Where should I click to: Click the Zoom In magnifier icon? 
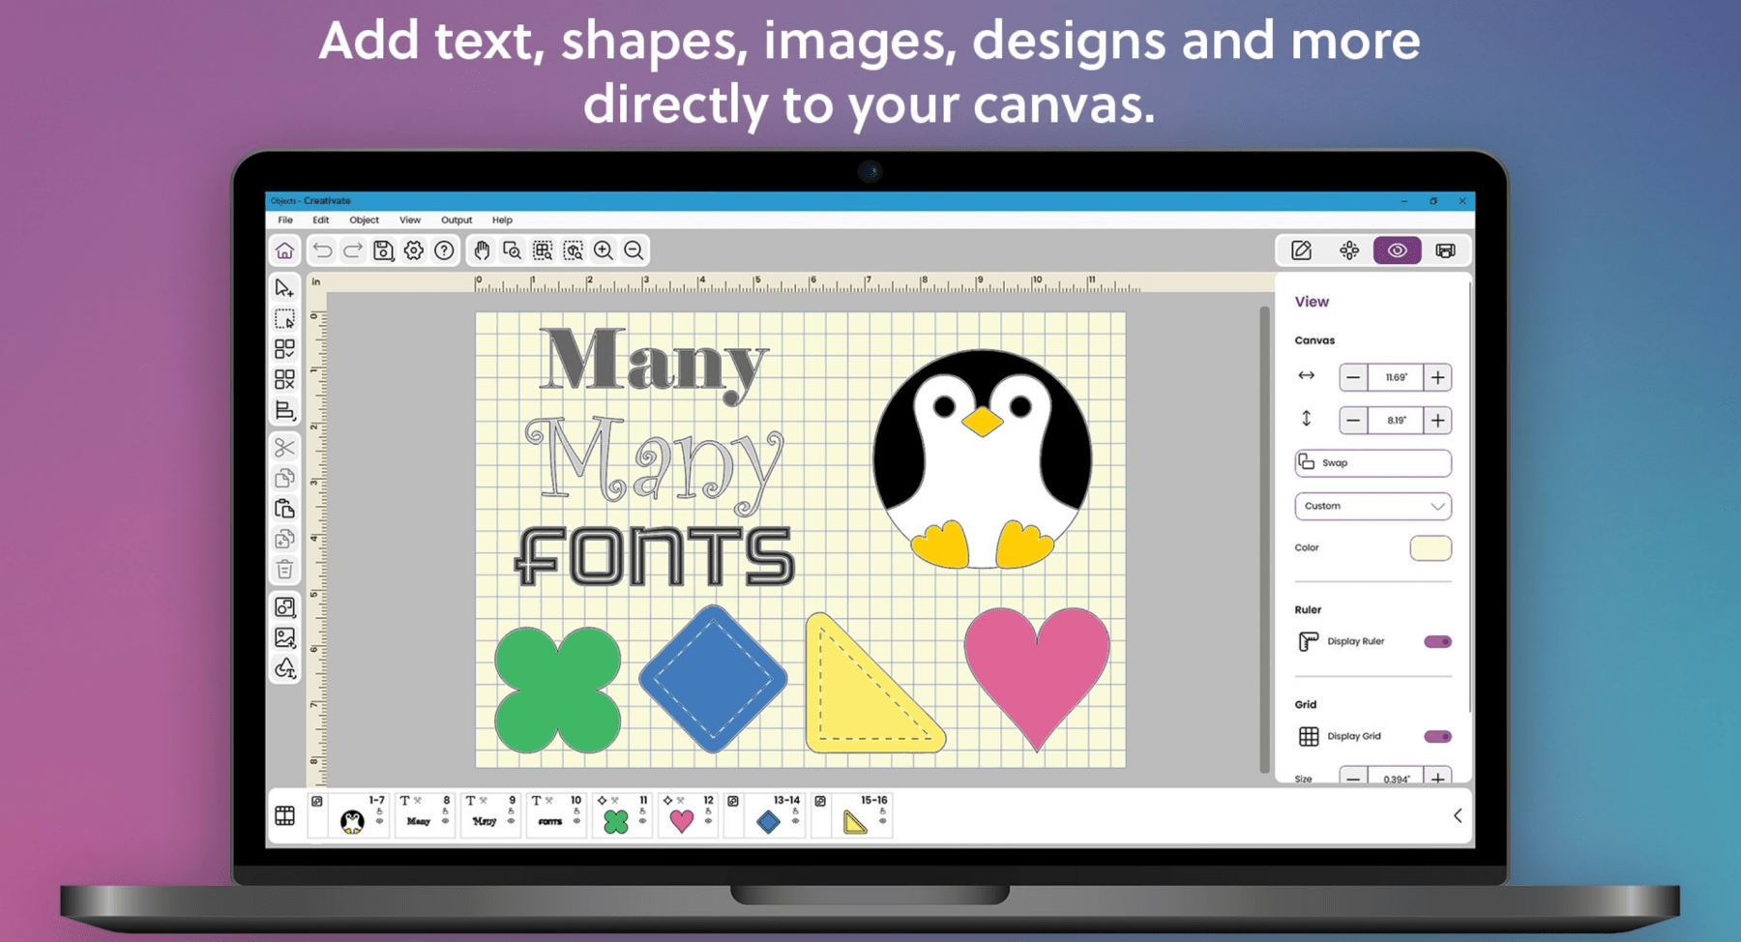601,250
